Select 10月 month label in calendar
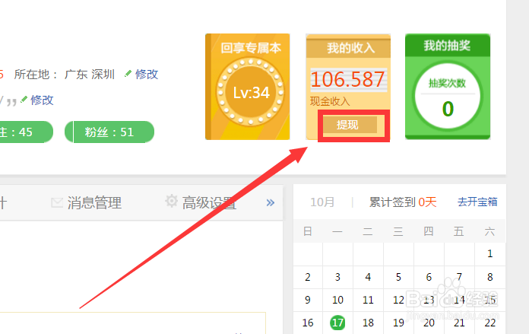This screenshot has height=334, width=529. [322, 202]
